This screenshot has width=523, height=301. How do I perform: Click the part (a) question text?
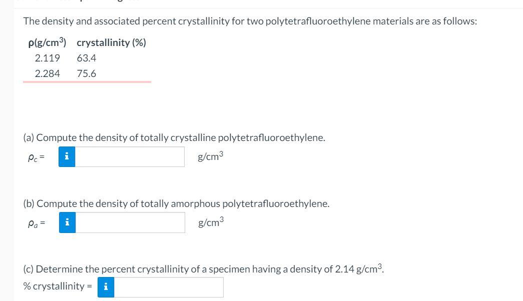point(175,137)
